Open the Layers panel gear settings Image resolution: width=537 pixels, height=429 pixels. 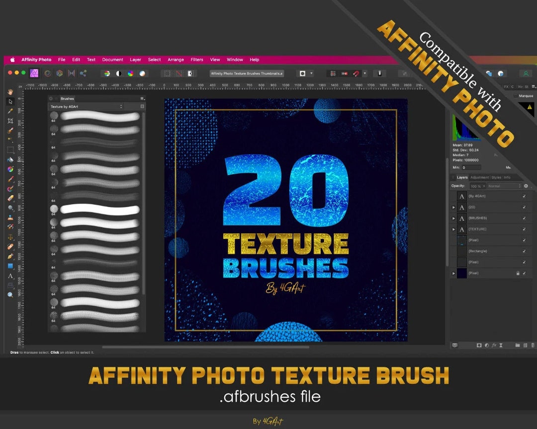pos(526,186)
